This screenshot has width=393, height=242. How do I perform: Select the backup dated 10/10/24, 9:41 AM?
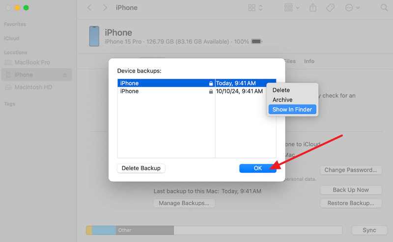point(197,91)
